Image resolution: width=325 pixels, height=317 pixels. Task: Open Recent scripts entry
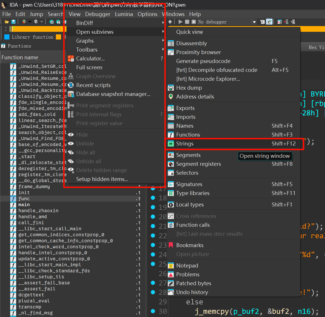click(x=116, y=85)
